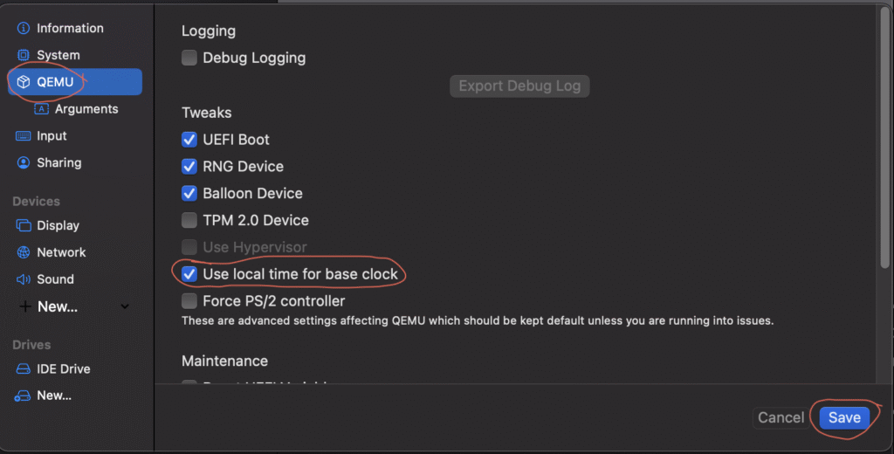
Task: Uncheck the UEFI Boot checkbox
Action: pos(189,140)
